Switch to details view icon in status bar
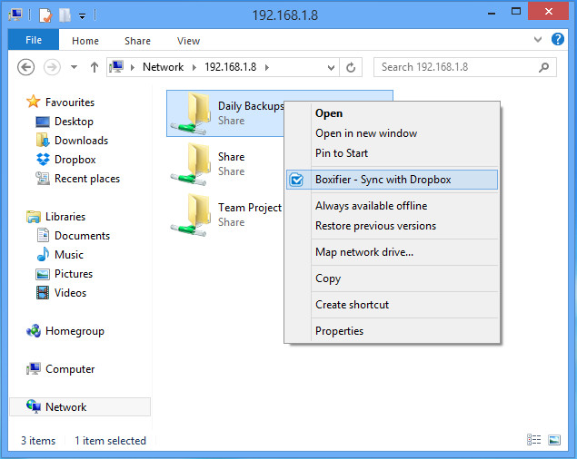Screen dimensions: 577x459 tap(534, 440)
